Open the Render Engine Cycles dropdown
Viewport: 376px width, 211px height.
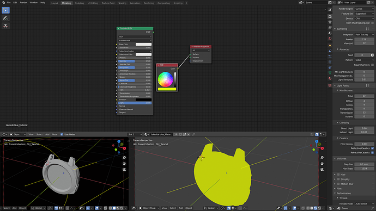click(x=364, y=9)
